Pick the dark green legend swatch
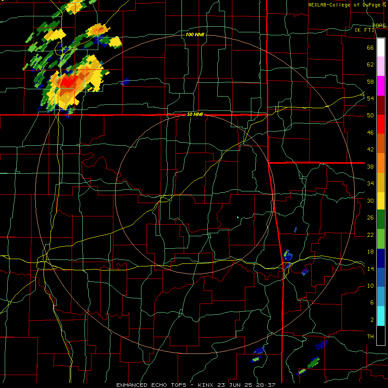Image resolution: width=388 pixels, height=388 pixels. click(381, 219)
